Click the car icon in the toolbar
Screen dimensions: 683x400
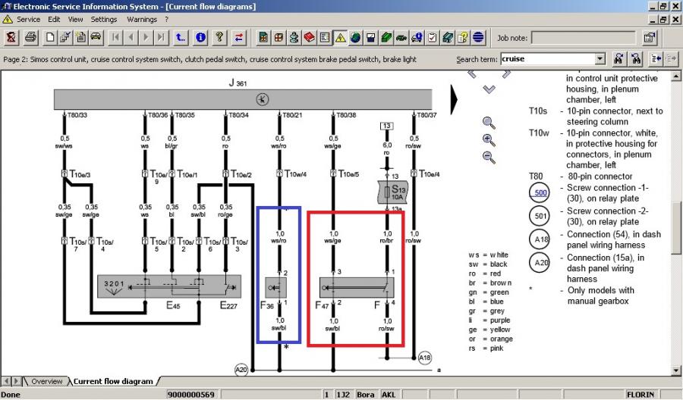(x=96, y=37)
